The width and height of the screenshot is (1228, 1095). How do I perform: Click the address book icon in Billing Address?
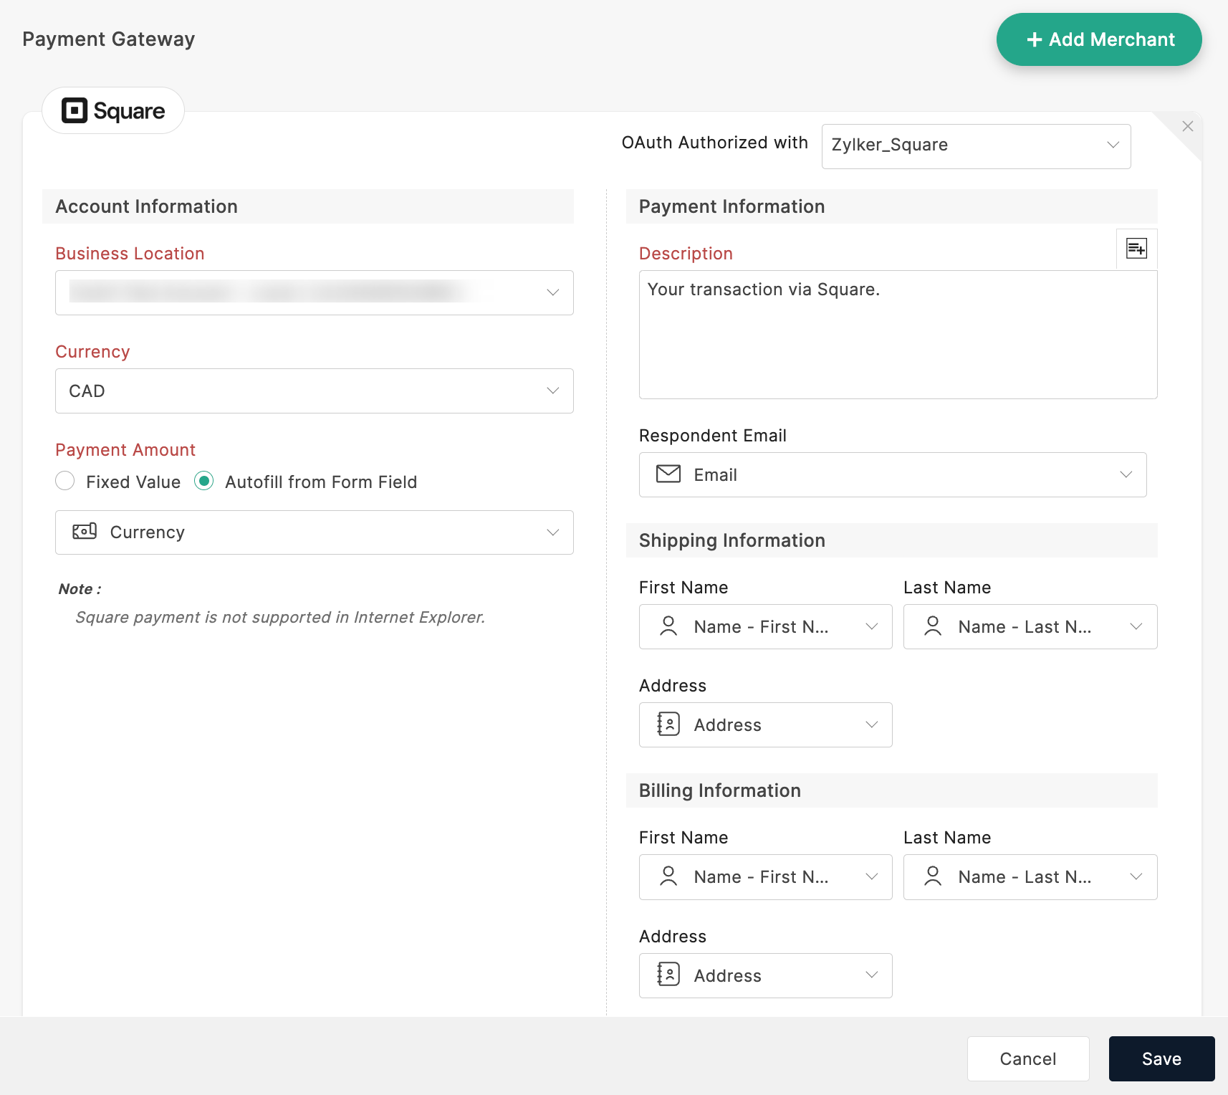click(668, 975)
